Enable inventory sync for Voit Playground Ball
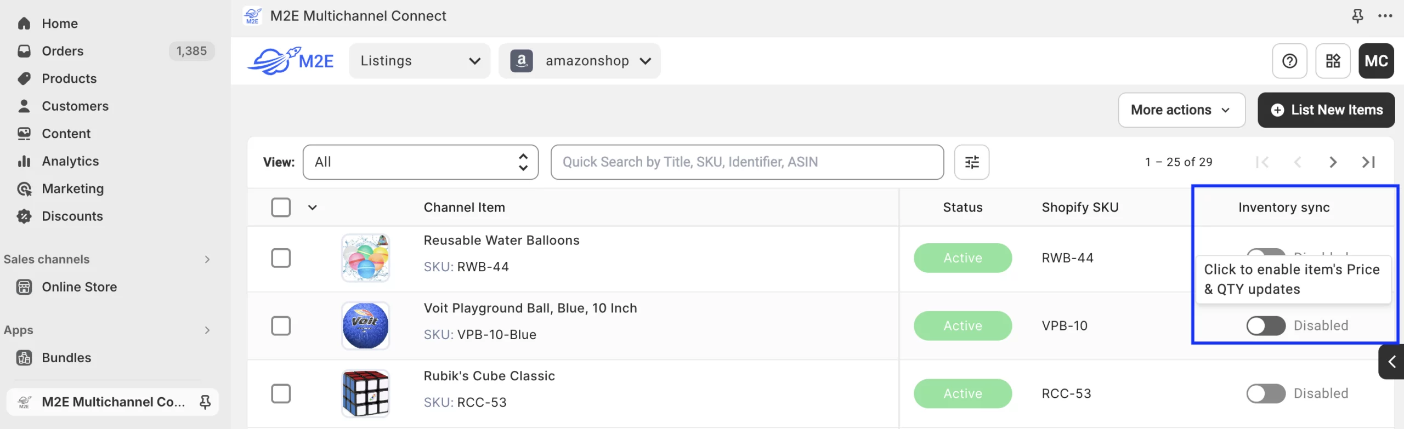Screen dimensions: 1404x429 1265,326
